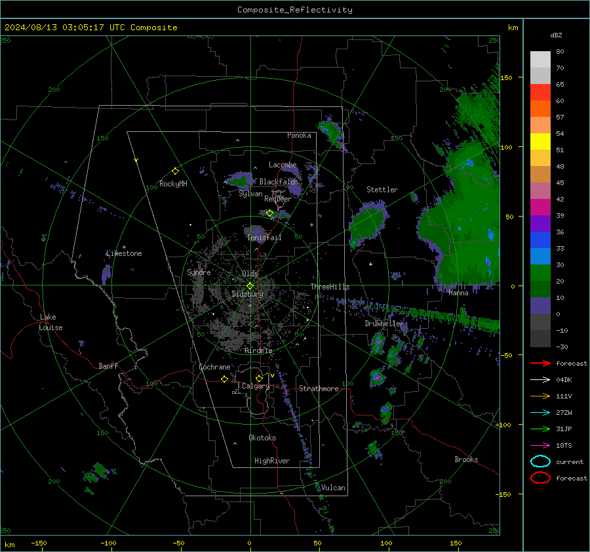
Task: Click the Airdrie town label
Action: (x=258, y=350)
